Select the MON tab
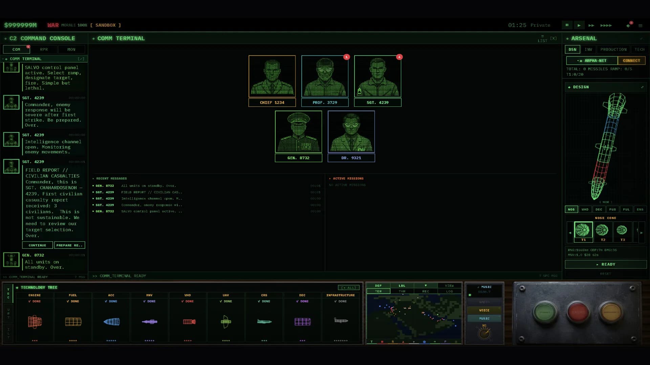The height and width of the screenshot is (365, 650). pos(71,49)
